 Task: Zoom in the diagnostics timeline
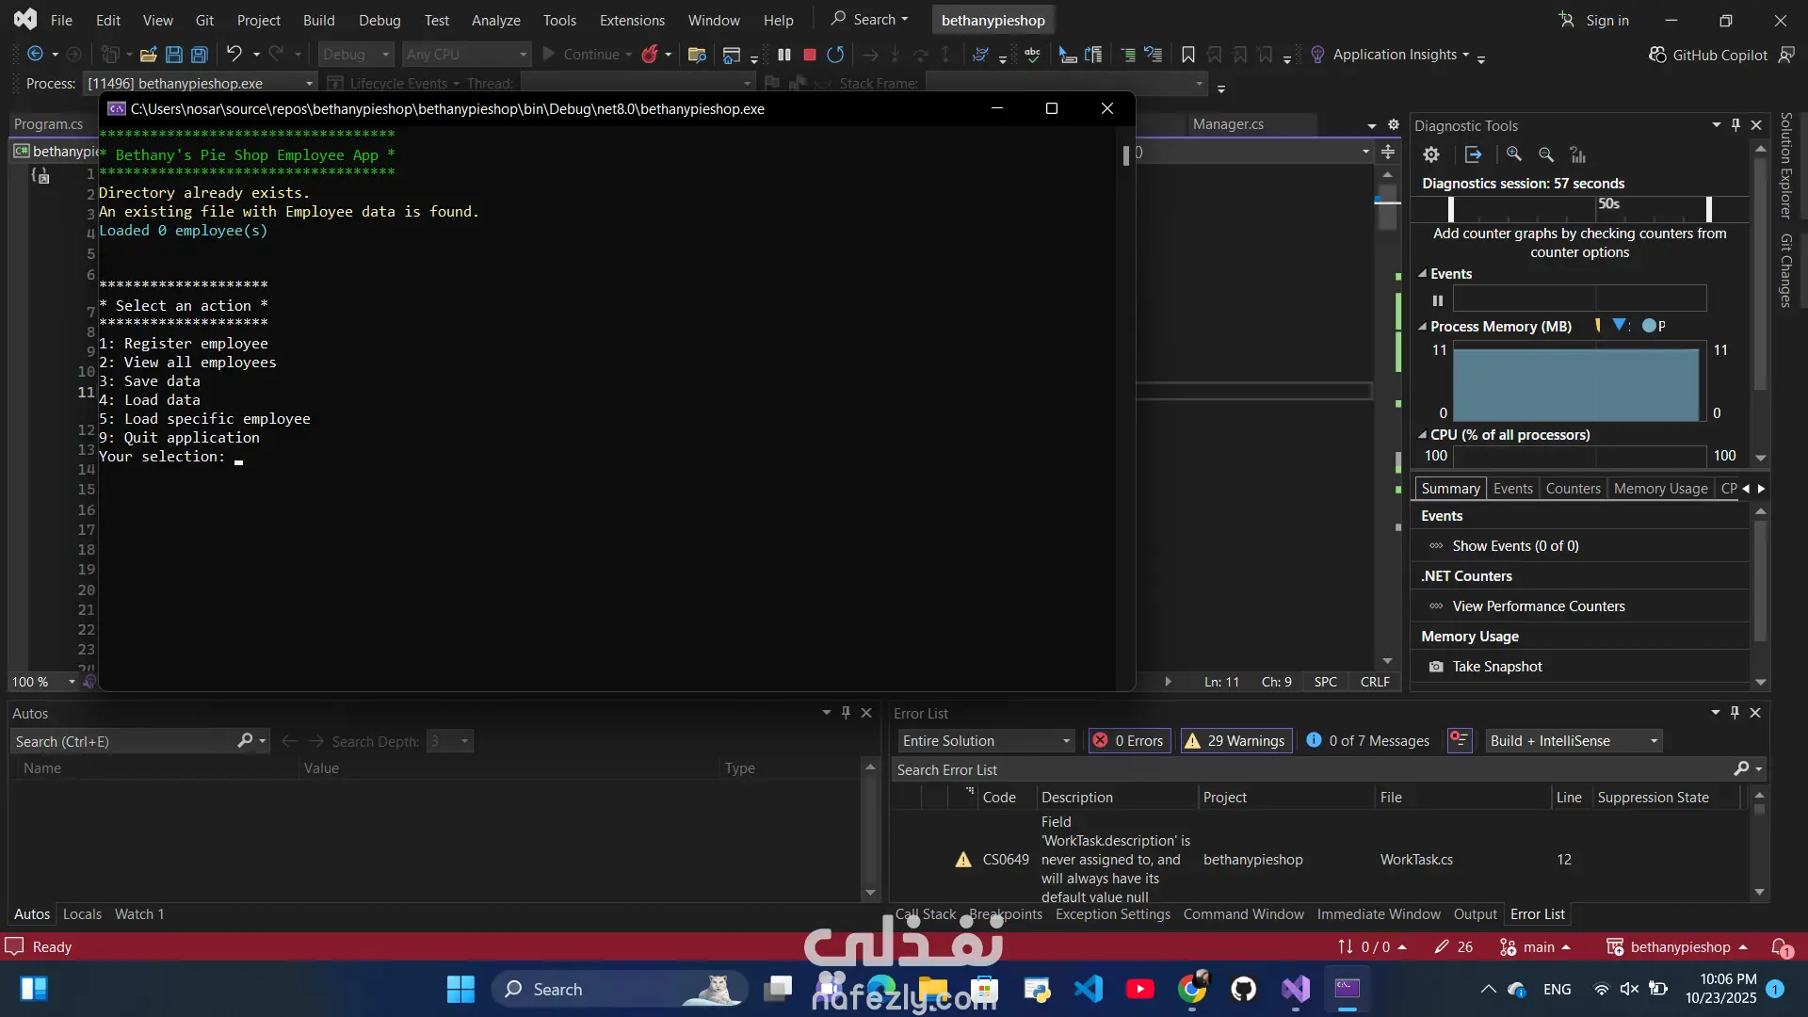coord(1513,154)
